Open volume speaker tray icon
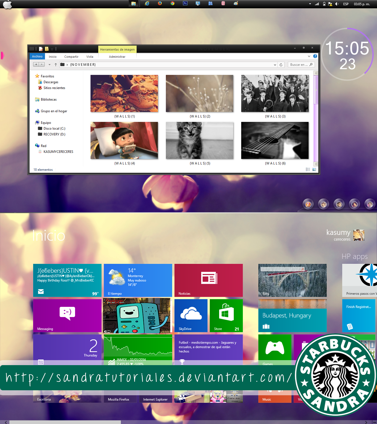Image resolution: width=377 pixels, height=424 pixels. pyautogui.click(x=337, y=4)
